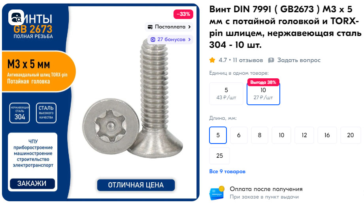Show Все 9 товаров
Image resolution: width=364 pixels, height=206 pixels.
[227, 171]
